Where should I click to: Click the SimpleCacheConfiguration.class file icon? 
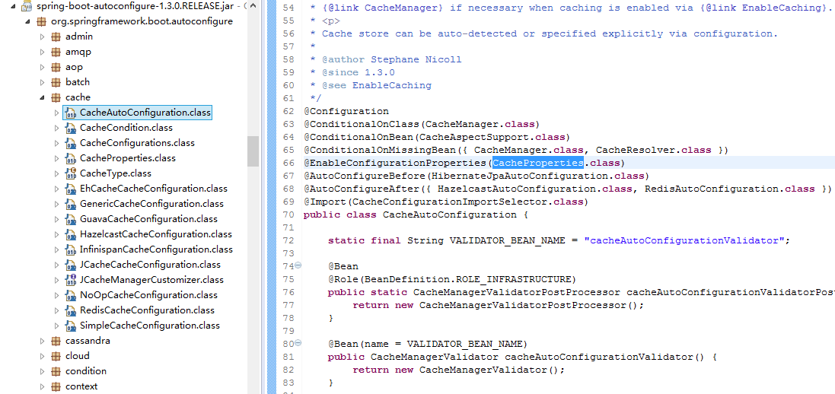click(70, 326)
